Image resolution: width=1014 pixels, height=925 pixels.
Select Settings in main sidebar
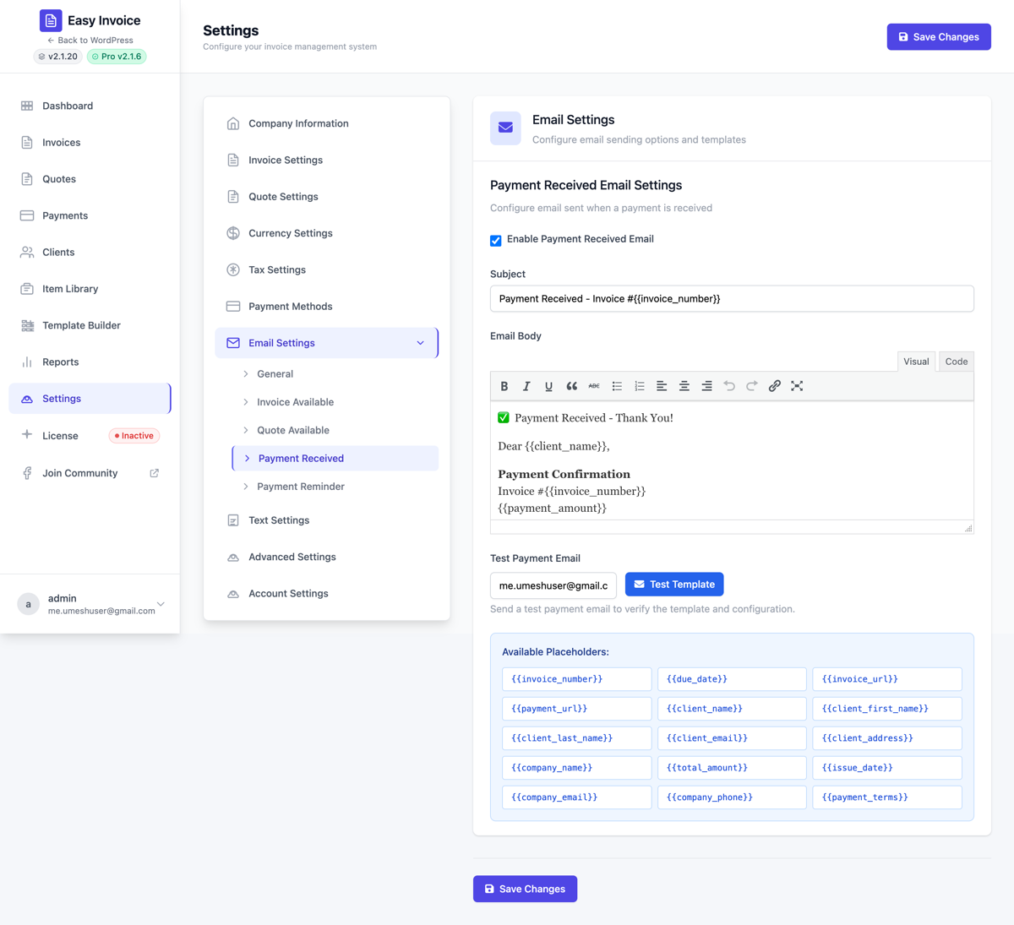90,399
